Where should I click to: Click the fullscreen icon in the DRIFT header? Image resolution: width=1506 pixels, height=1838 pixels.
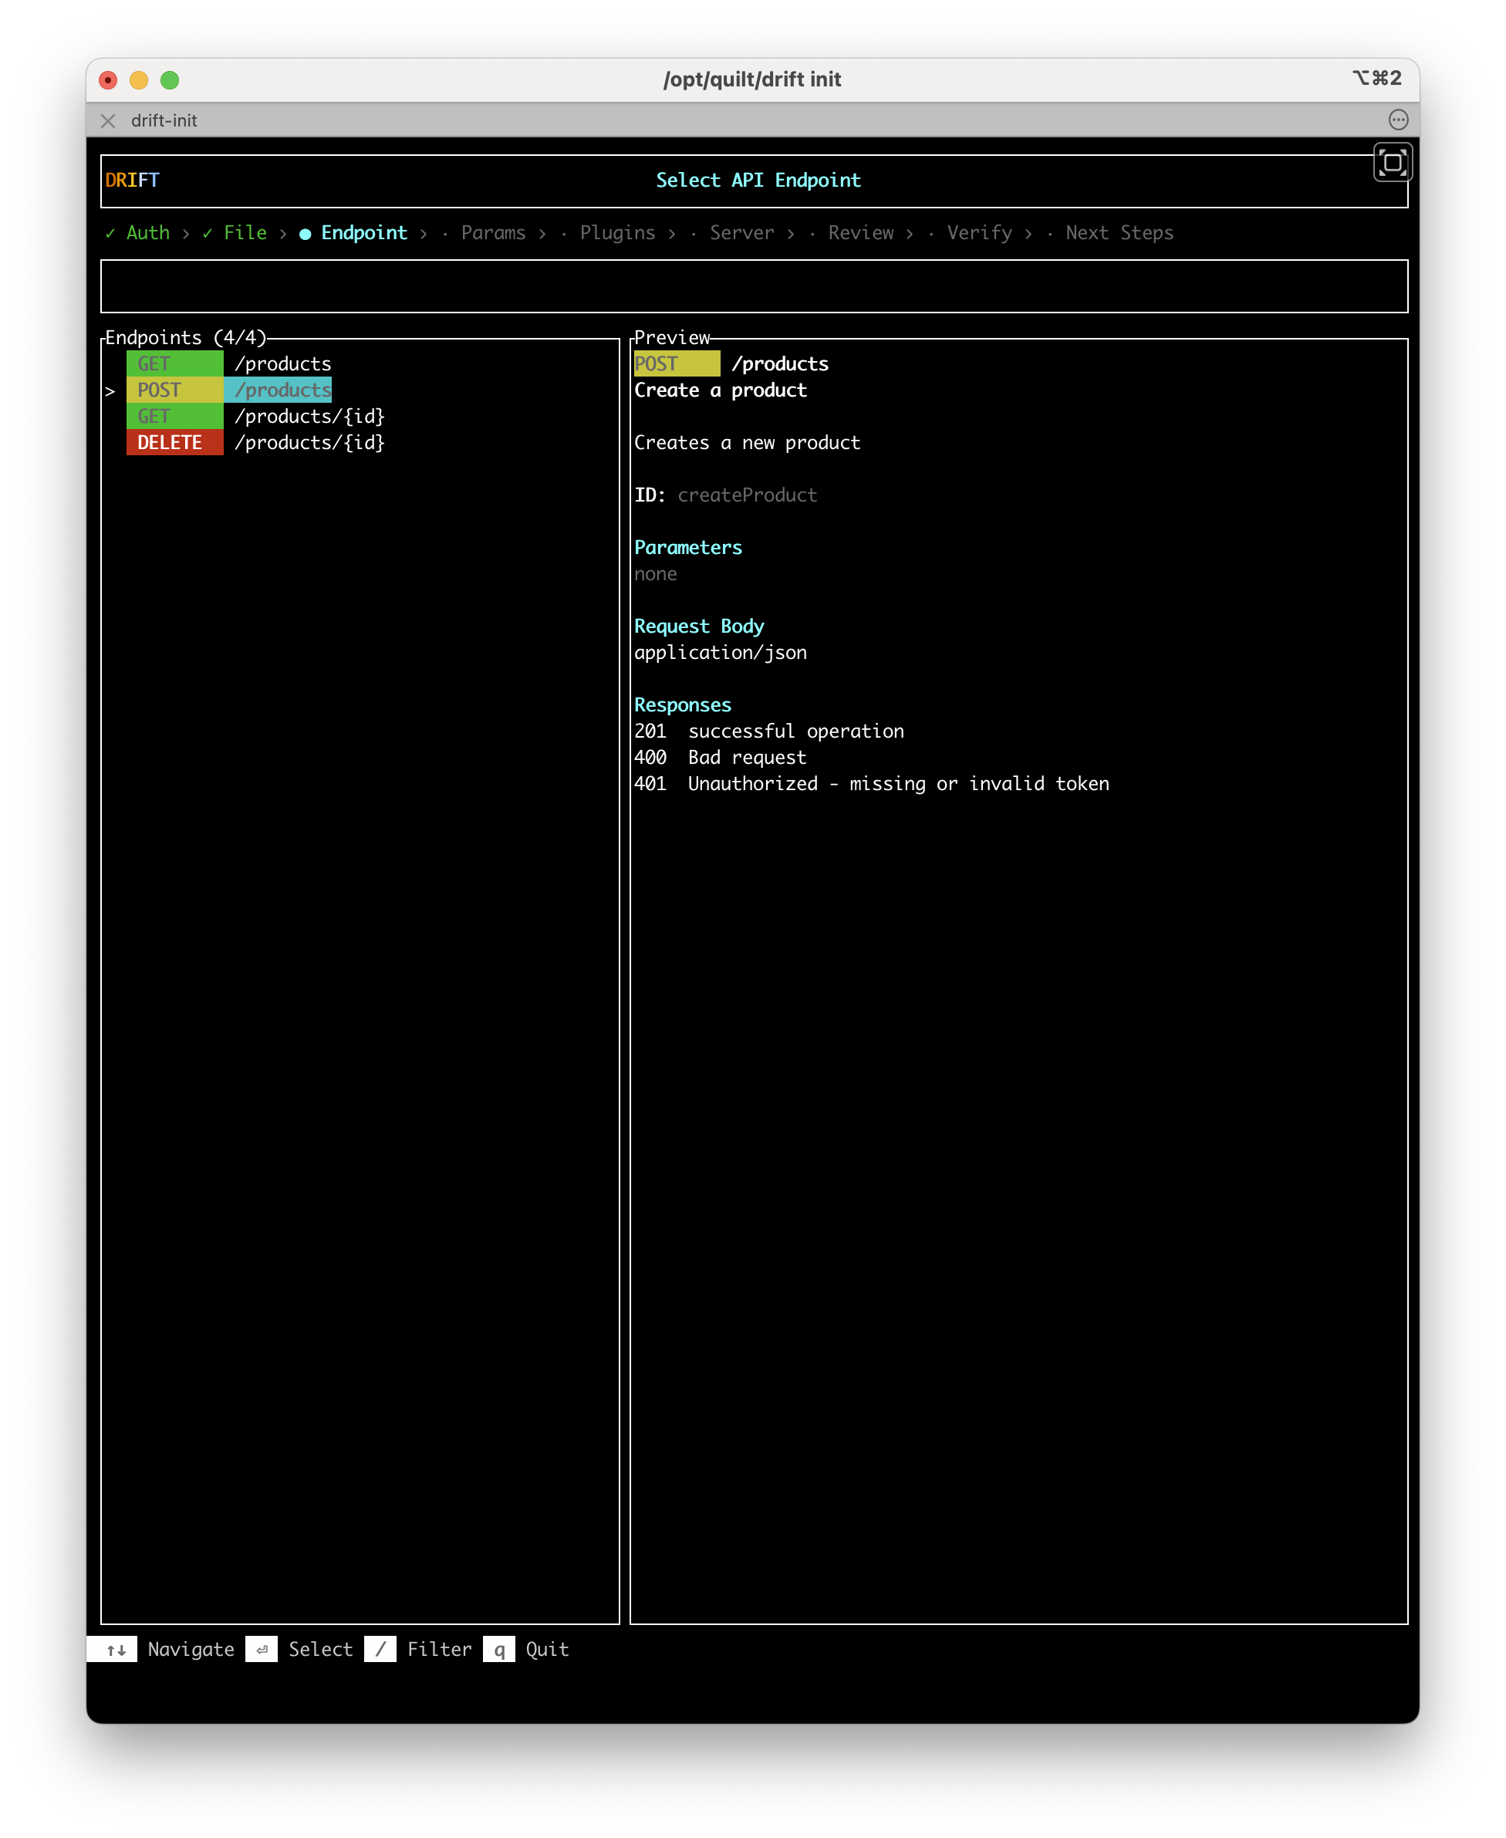[1394, 161]
